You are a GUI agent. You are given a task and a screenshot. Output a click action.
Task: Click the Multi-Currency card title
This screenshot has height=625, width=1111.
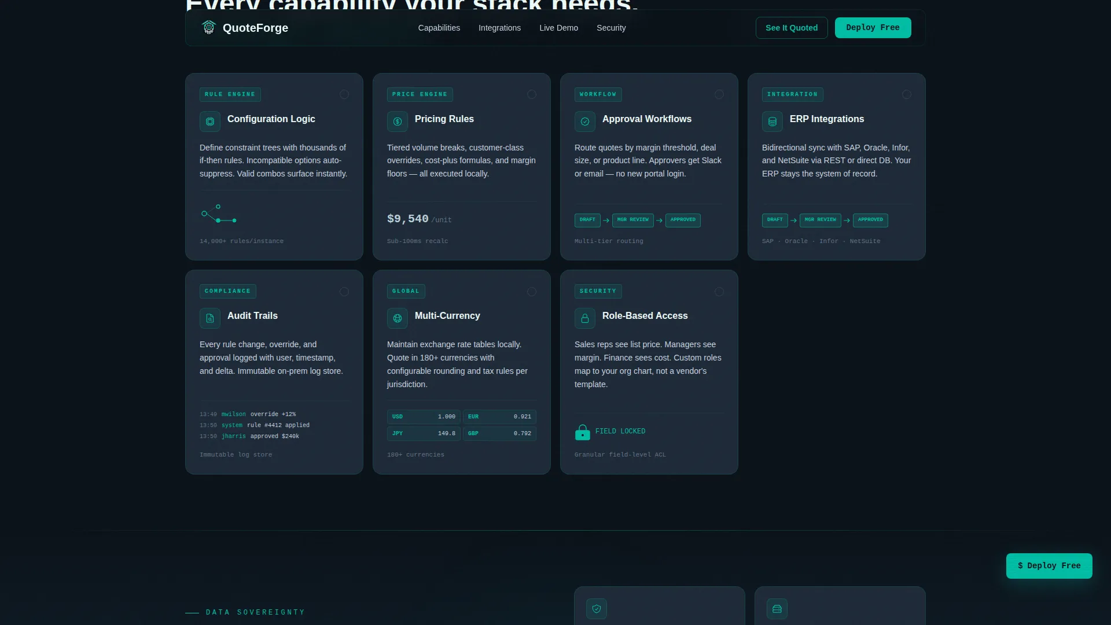(447, 315)
